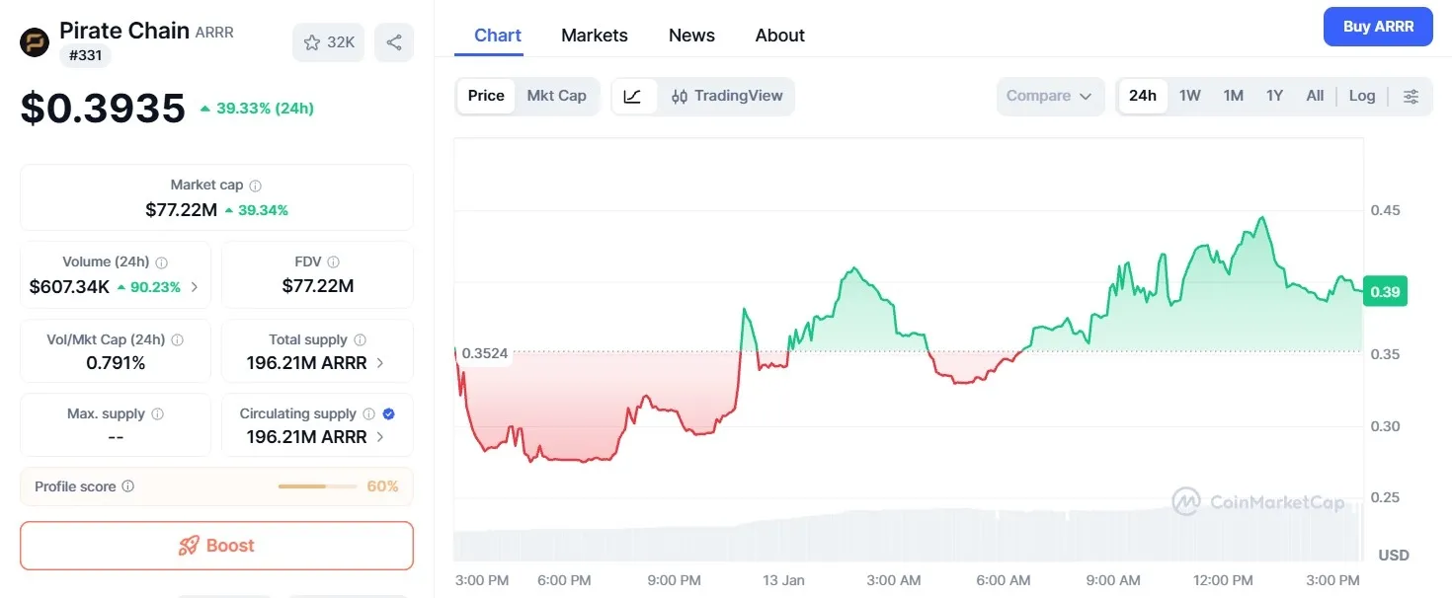Click the Buy ARRR button
The image size is (1452, 598).
coord(1378,27)
